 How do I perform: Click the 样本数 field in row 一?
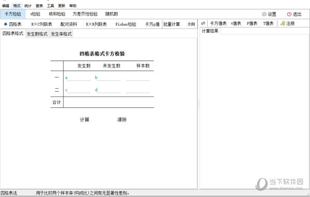click(138, 77)
